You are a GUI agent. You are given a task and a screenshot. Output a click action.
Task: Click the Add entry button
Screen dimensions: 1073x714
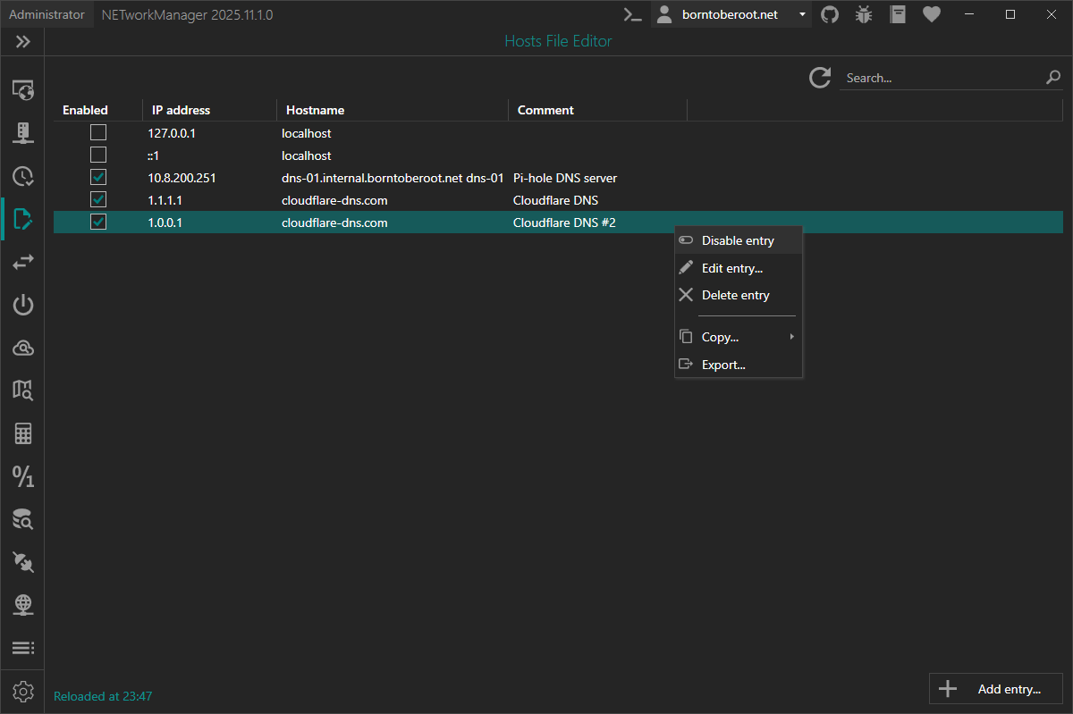pos(995,688)
